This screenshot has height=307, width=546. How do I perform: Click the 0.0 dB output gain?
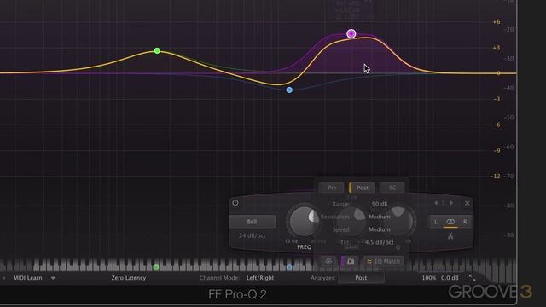(450, 278)
